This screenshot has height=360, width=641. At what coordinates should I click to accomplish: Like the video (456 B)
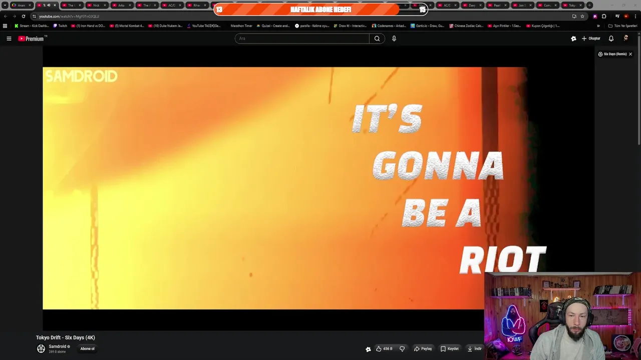pyautogui.click(x=384, y=348)
